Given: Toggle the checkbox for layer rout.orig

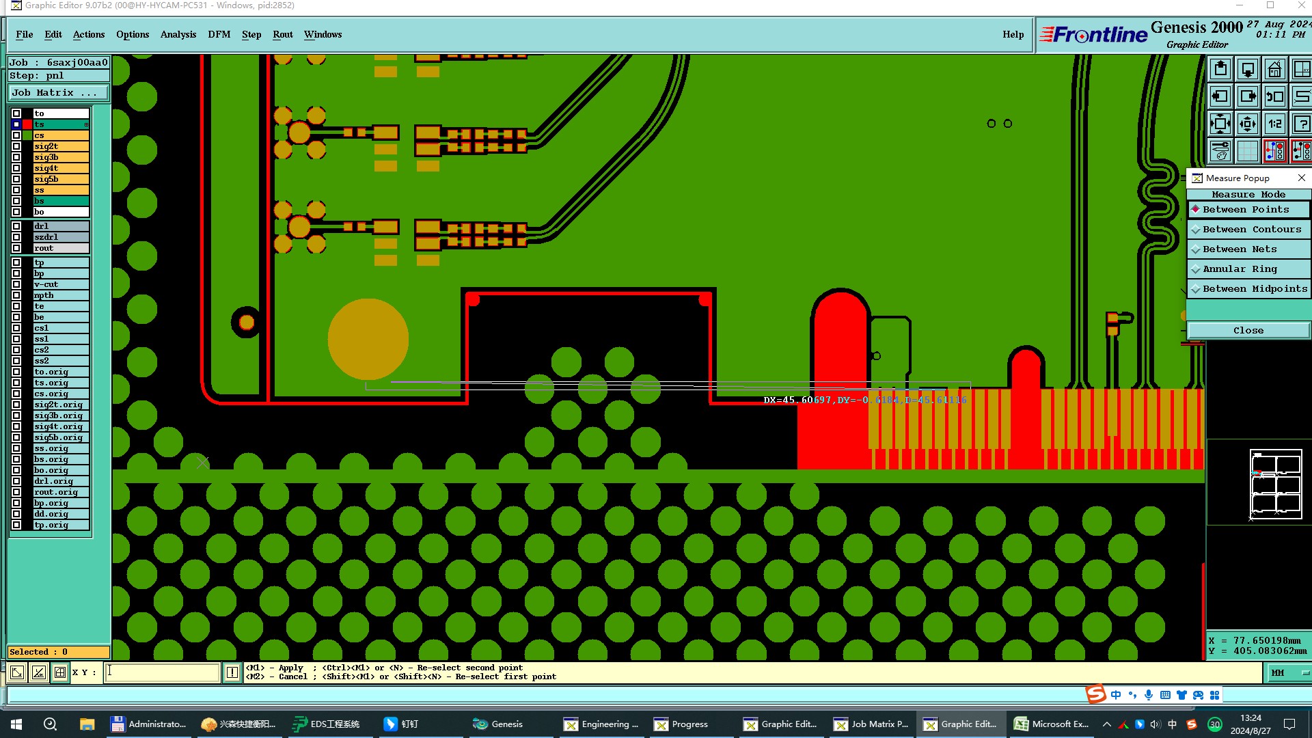Looking at the screenshot, I should point(16,492).
